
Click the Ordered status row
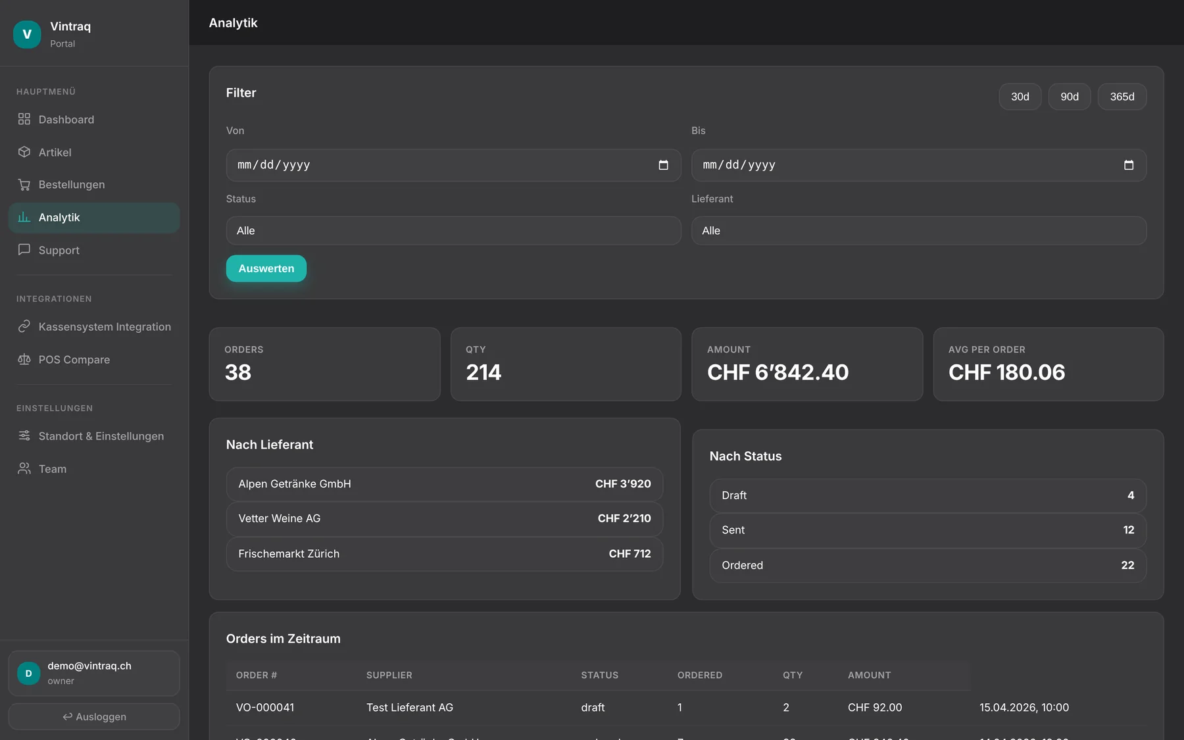(928, 565)
